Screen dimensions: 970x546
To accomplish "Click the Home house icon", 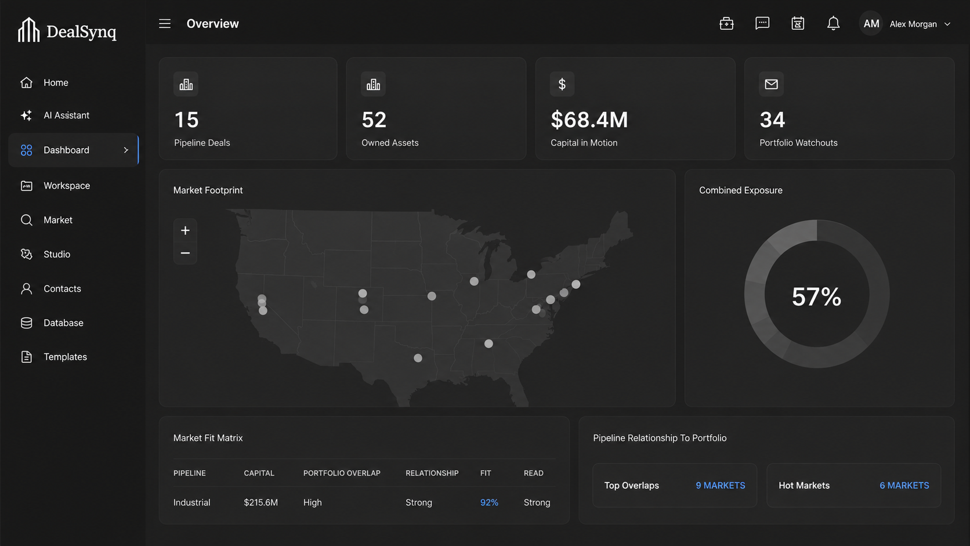I will [26, 82].
